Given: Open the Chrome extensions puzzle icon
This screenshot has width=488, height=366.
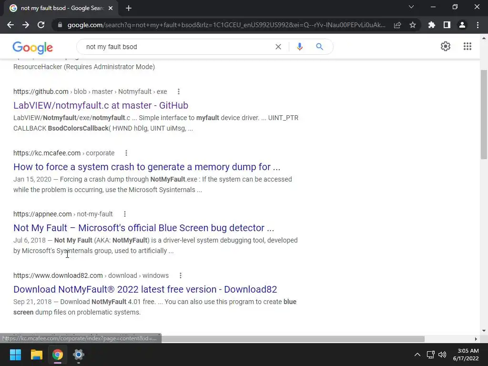Looking at the screenshot, I should click(432, 25).
